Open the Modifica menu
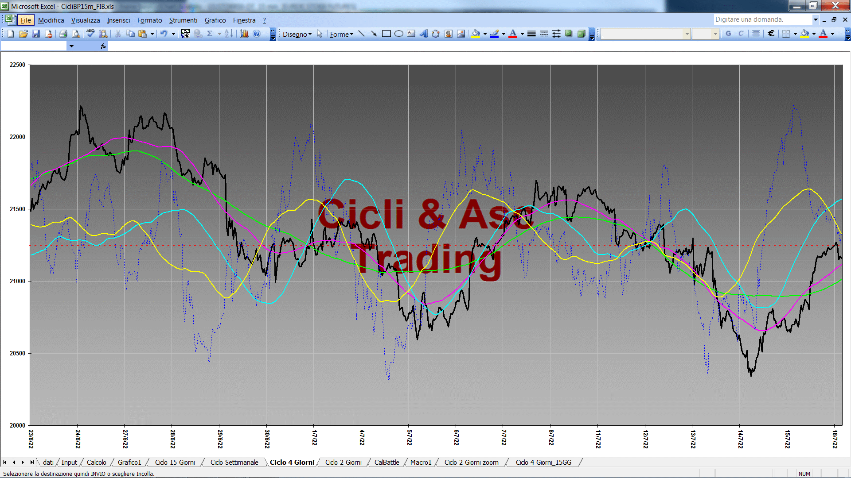This screenshot has height=478, width=851. tap(51, 20)
